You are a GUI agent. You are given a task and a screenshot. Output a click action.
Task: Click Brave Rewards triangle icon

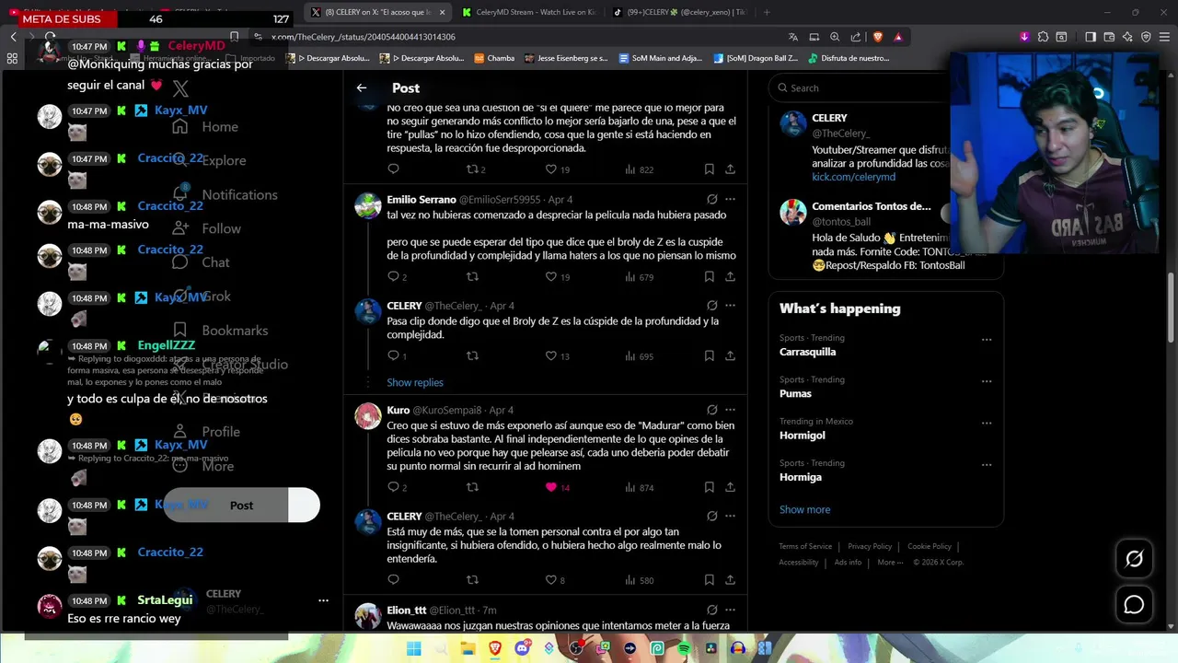pos(898,37)
